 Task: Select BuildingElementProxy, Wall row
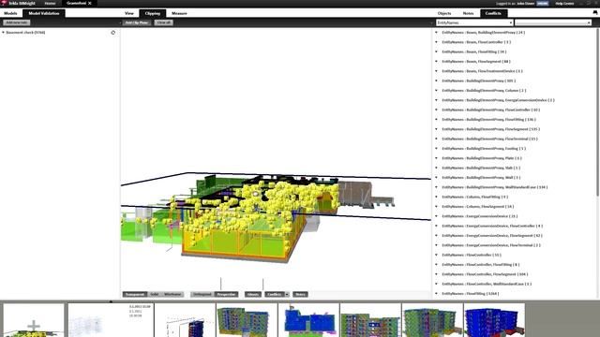pos(481,178)
